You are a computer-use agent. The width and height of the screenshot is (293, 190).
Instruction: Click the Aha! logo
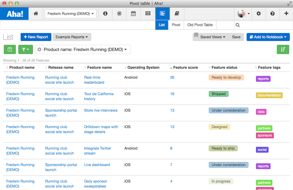[x=15, y=14]
